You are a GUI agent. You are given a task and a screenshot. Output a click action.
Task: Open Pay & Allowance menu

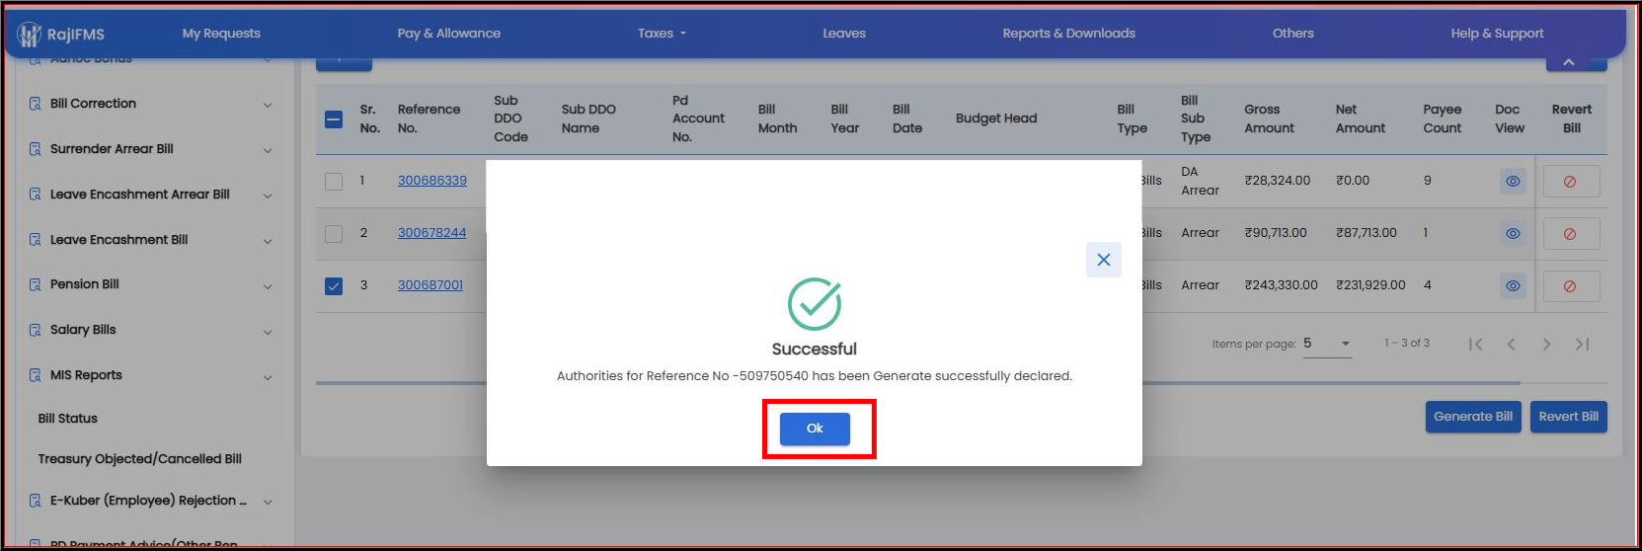pyautogui.click(x=449, y=34)
